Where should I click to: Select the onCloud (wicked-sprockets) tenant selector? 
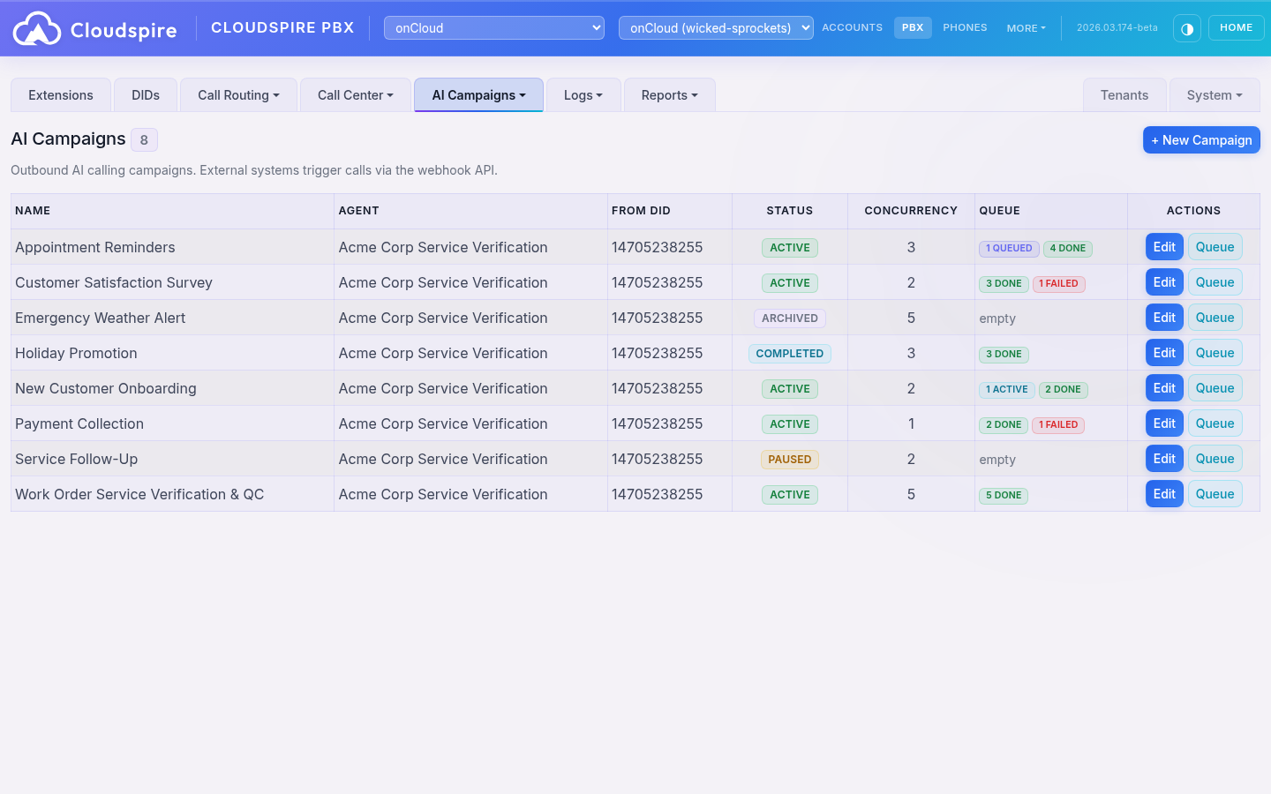(x=716, y=27)
